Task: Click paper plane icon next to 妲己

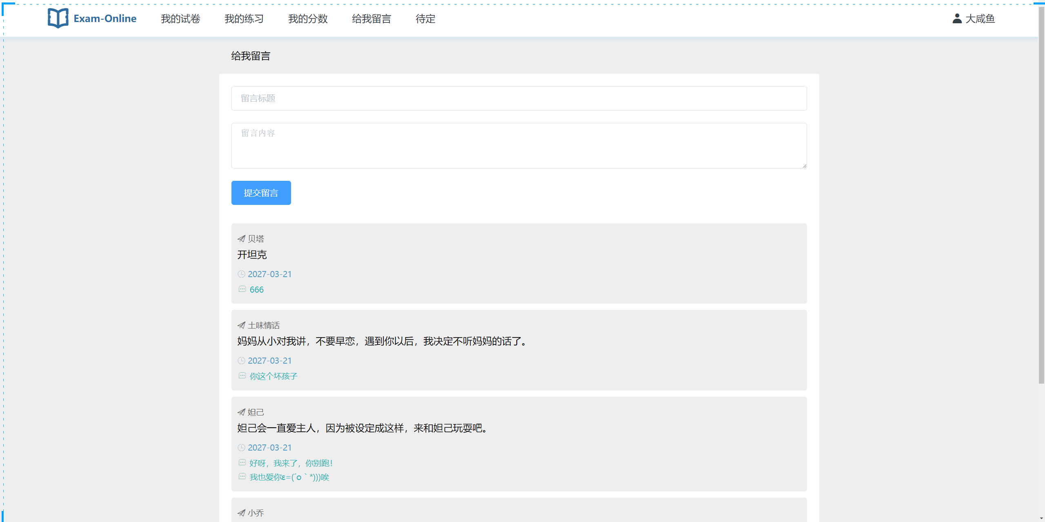Action: pos(241,412)
